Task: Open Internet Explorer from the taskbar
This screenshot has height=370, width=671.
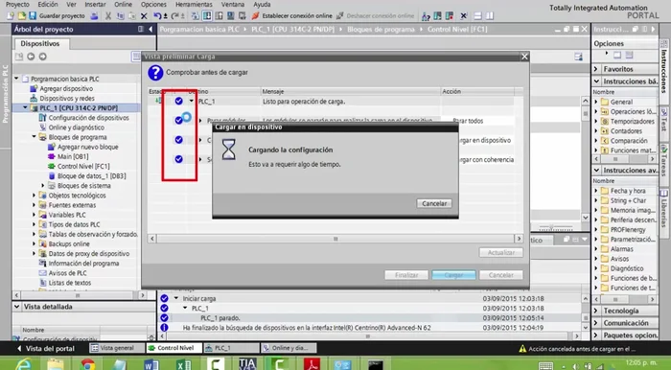Action: click(x=23, y=364)
